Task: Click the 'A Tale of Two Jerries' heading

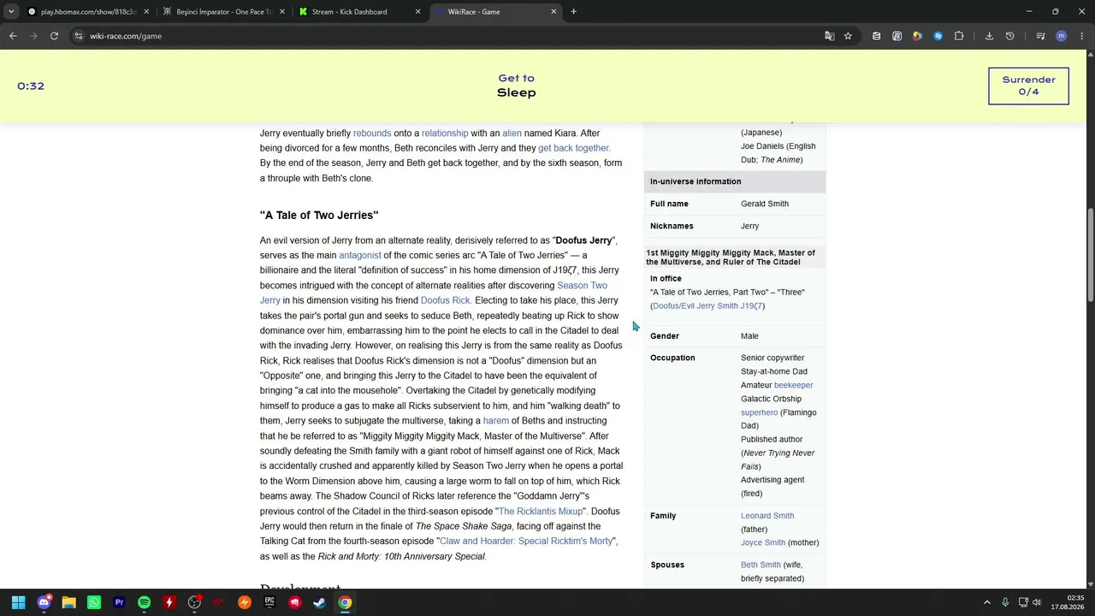Action: [x=319, y=216]
